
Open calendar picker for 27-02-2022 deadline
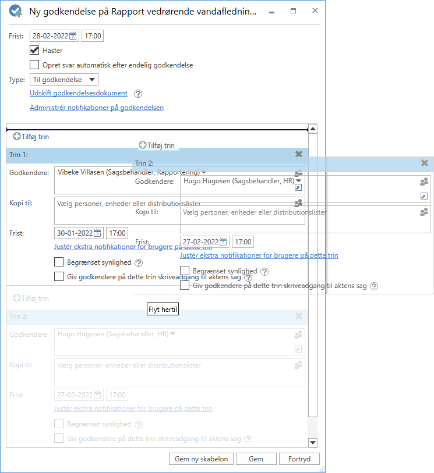point(224,242)
